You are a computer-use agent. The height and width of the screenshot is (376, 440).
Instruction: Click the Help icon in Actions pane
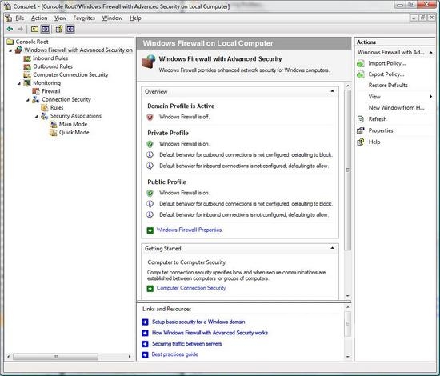coord(361,142)
